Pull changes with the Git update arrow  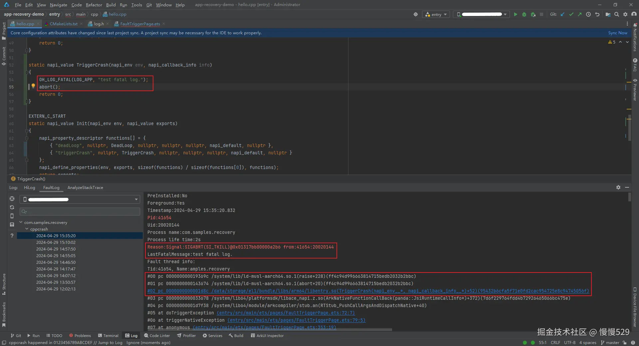[x=563, y=14]
